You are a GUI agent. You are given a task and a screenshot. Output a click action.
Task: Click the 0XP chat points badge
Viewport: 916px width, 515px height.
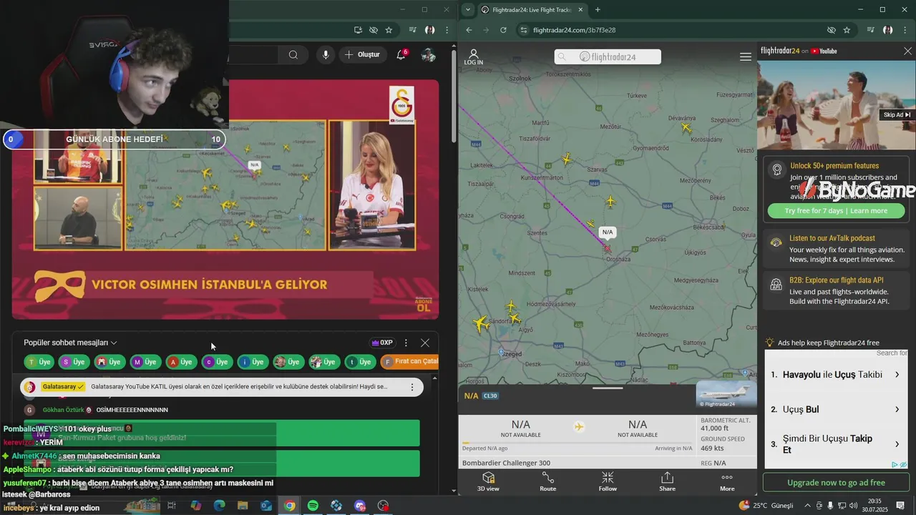click(x=381, y=343)
